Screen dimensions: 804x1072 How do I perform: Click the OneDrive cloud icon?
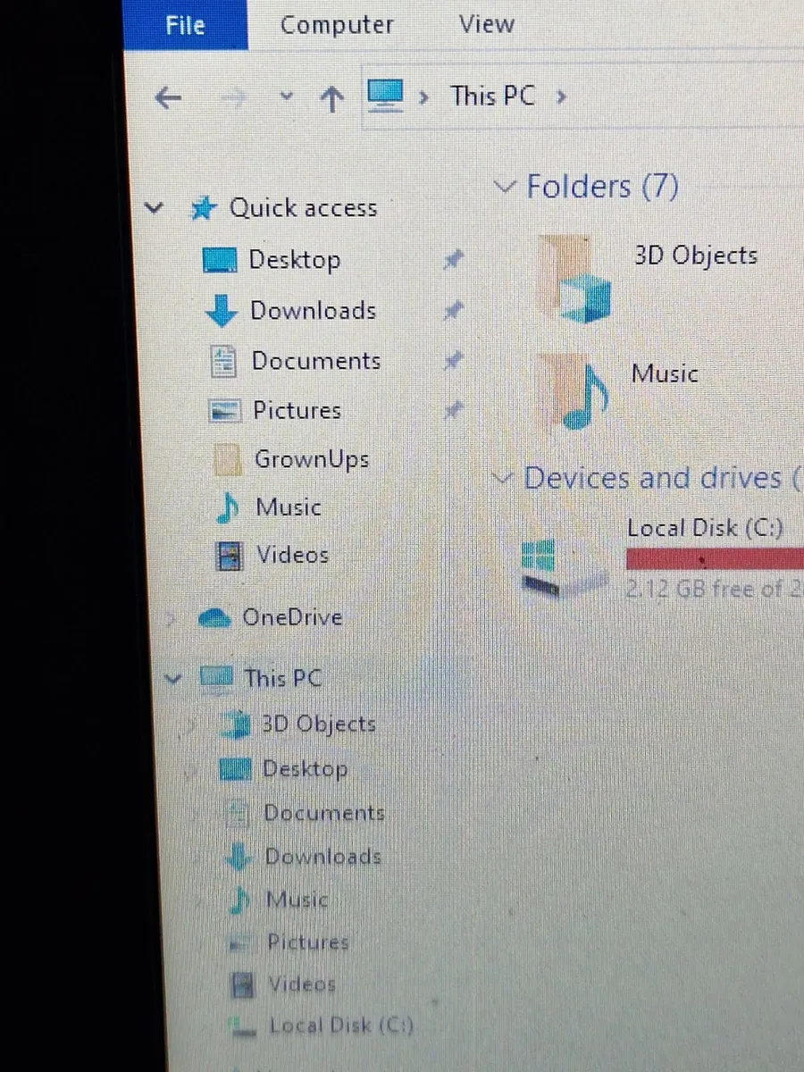[214, 616]
